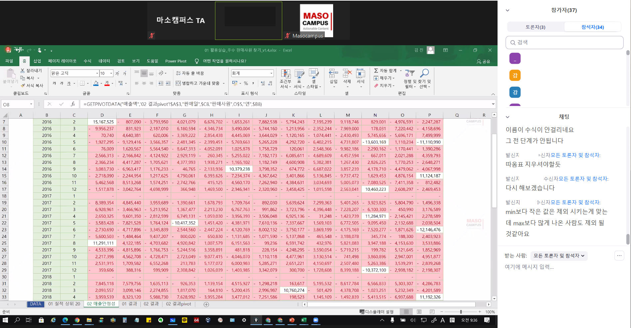Toggle underline text formatting
Screen dimensions: 631x328
coord(69,83)
